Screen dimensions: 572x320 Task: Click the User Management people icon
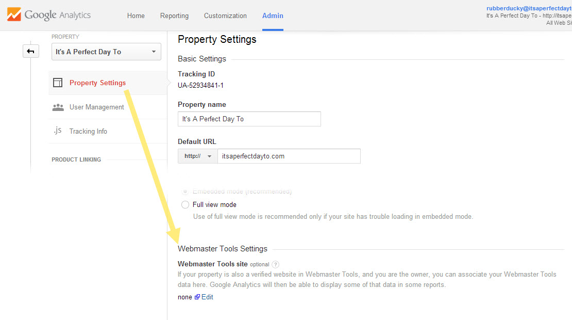58,107
